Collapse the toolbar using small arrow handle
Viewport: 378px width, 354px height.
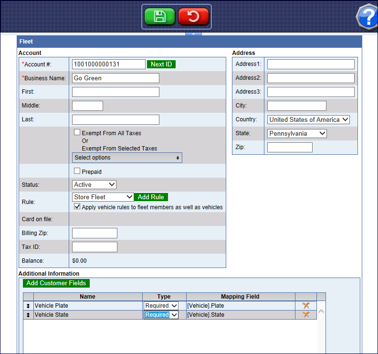pyautogui.click(x=193, y=34)
